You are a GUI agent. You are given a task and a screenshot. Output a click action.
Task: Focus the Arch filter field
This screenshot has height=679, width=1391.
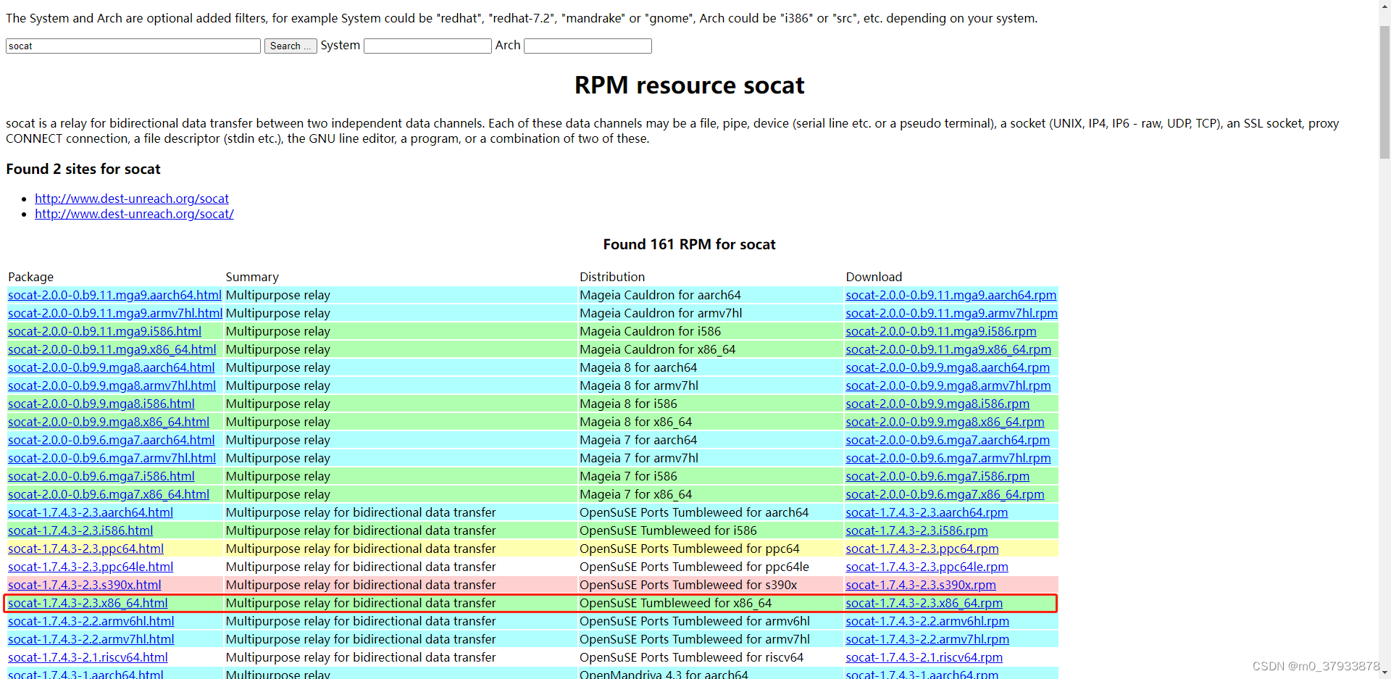[x=588, y=46]
